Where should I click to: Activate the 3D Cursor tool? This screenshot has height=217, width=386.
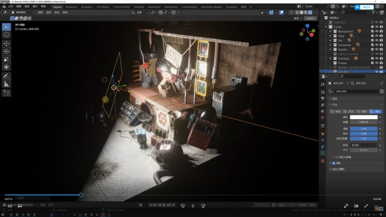point(6,35)
